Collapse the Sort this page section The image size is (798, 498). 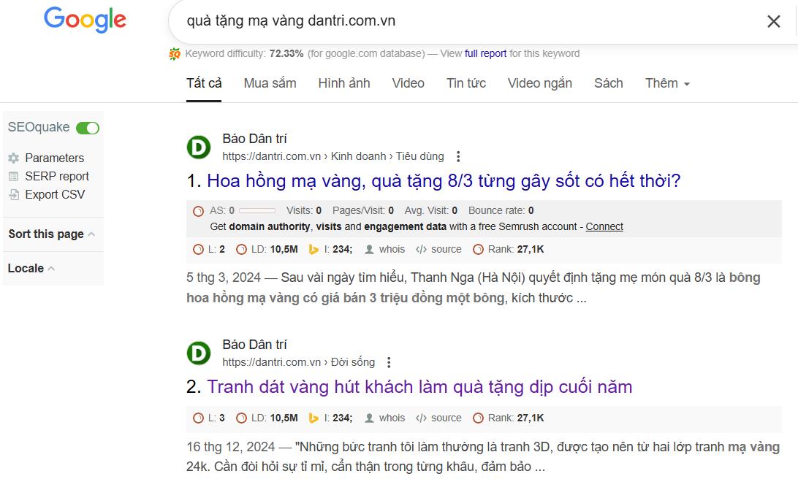pyautogui.click(x=52, y=234)
